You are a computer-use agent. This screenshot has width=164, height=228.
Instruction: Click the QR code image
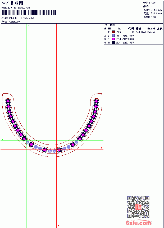point(138,207)
